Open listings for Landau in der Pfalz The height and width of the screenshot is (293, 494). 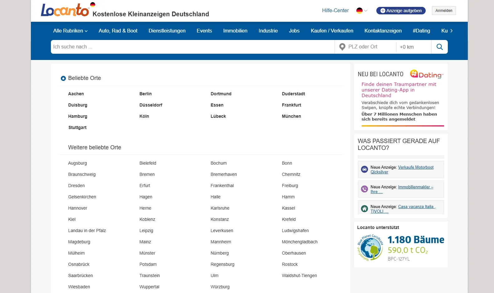[87, 231]
